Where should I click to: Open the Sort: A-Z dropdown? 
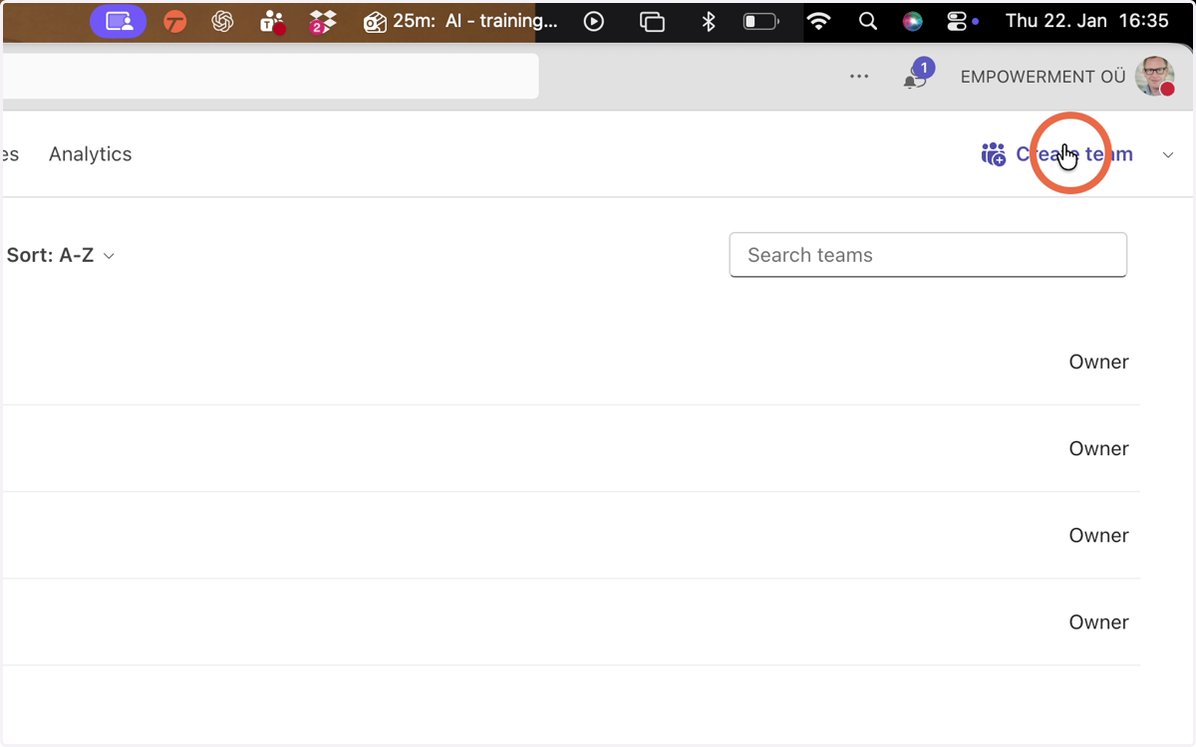tap(61, 256)
